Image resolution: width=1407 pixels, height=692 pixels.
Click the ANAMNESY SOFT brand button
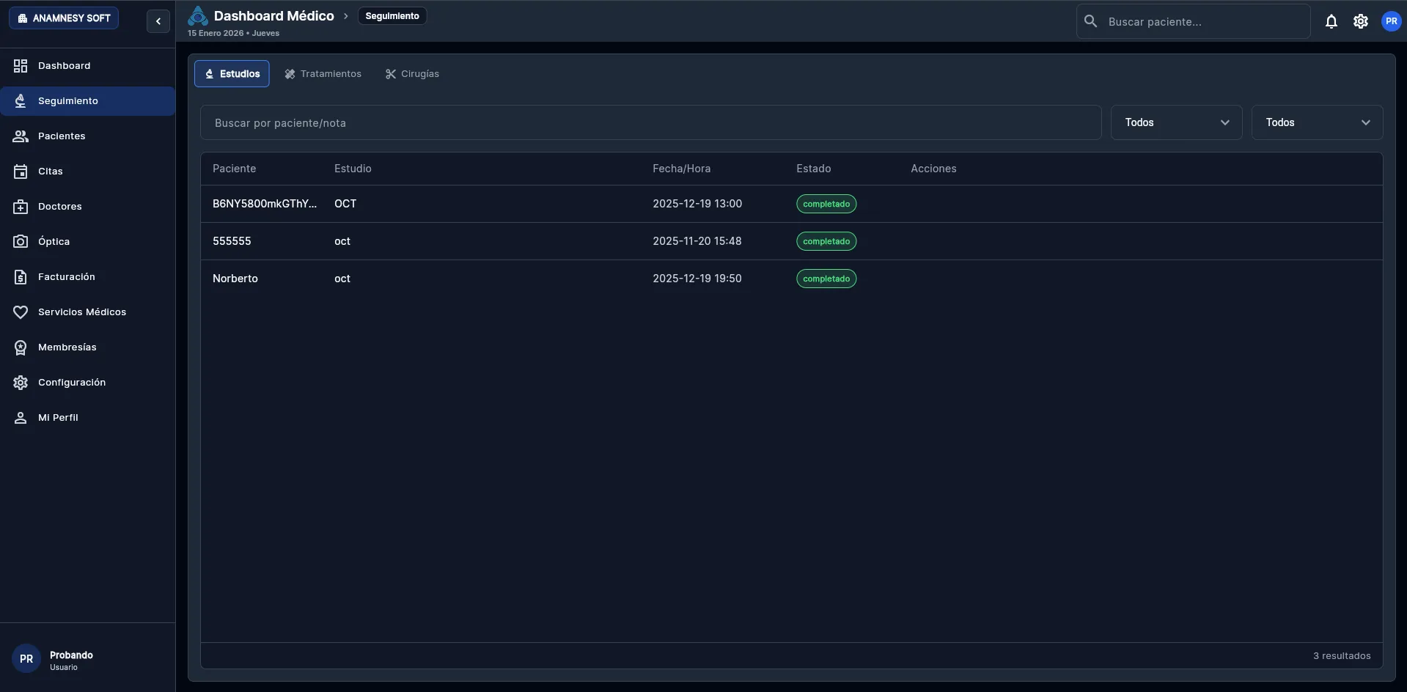[64, 18]
